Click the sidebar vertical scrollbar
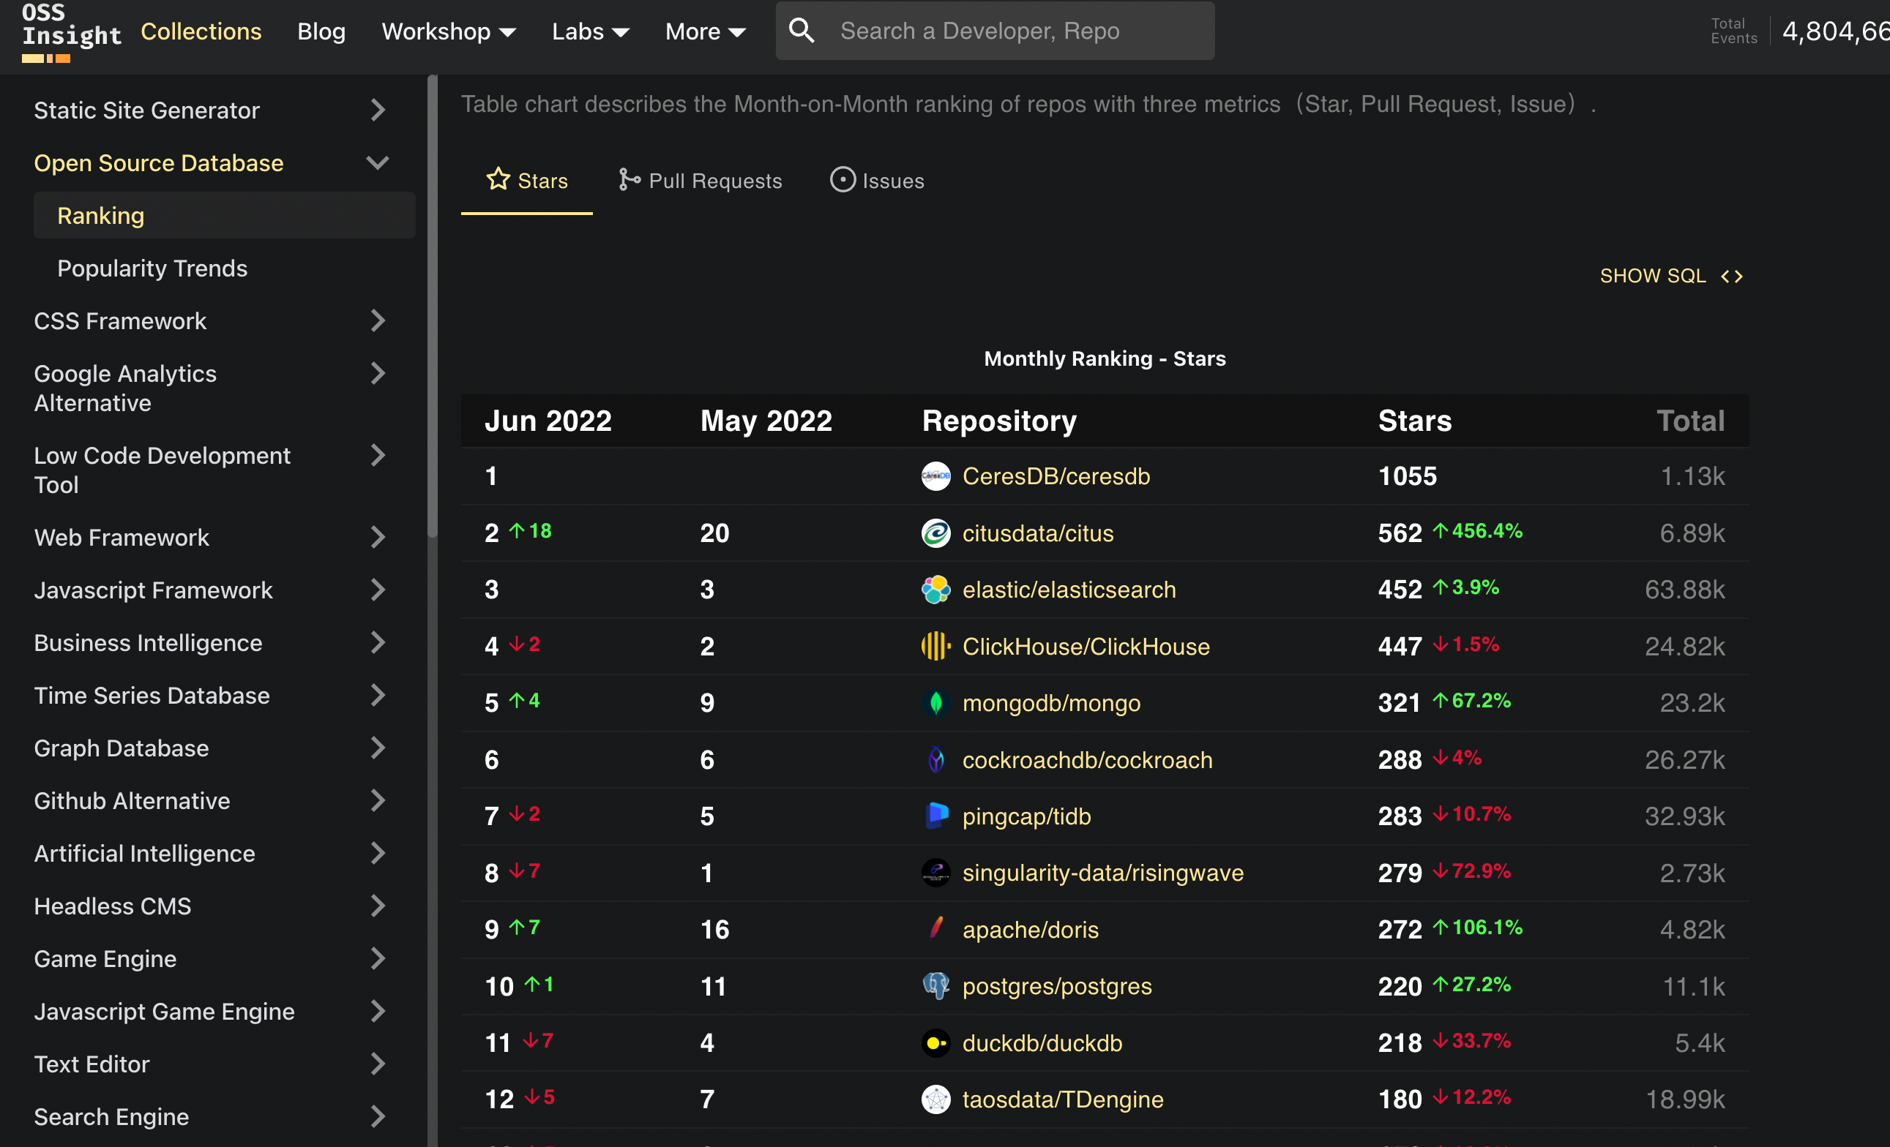 [x=432, y=307]
